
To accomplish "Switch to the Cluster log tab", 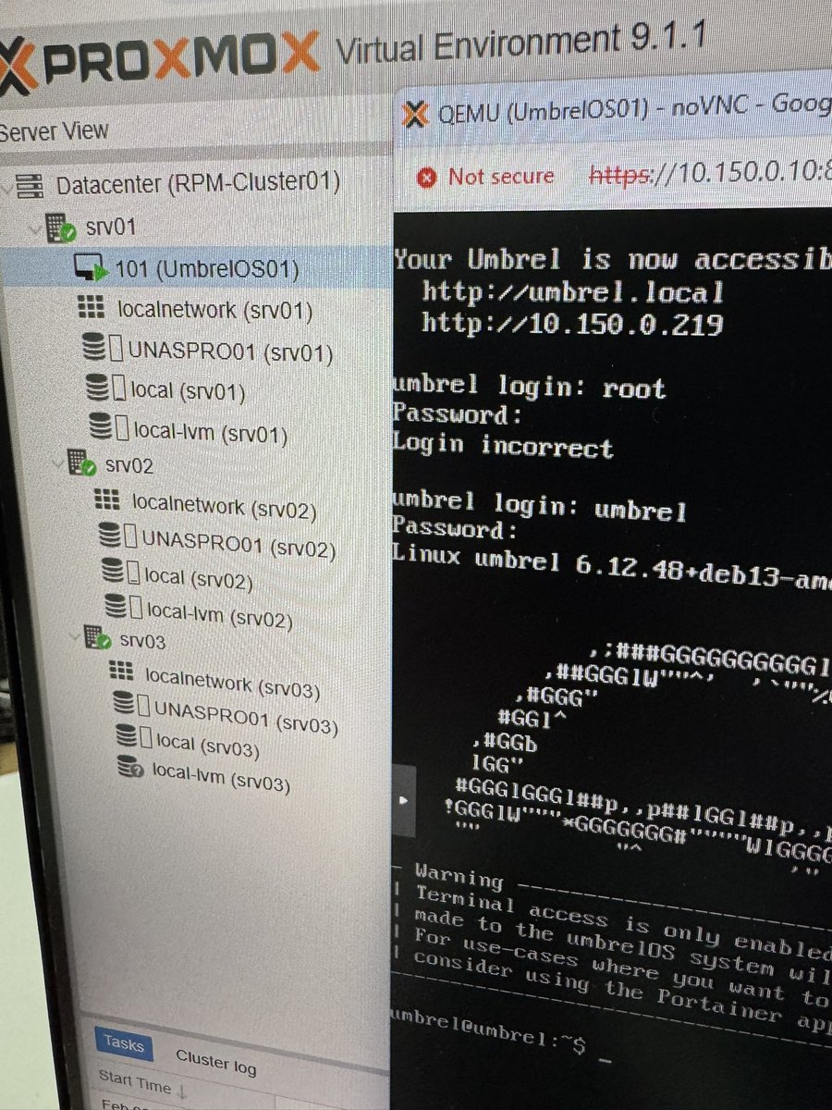I will [216, 1063].
